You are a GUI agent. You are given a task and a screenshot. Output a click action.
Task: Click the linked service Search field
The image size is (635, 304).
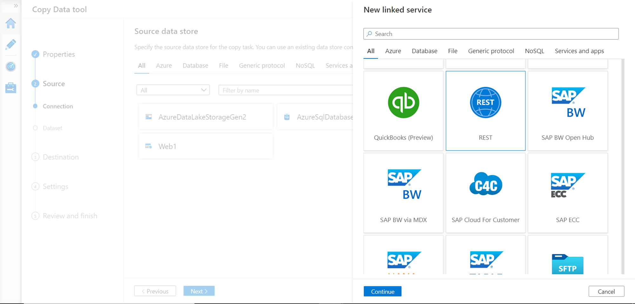(x=491, y=34)
